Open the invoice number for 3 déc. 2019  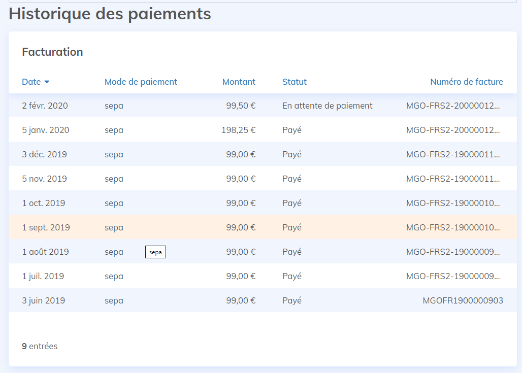453,155
